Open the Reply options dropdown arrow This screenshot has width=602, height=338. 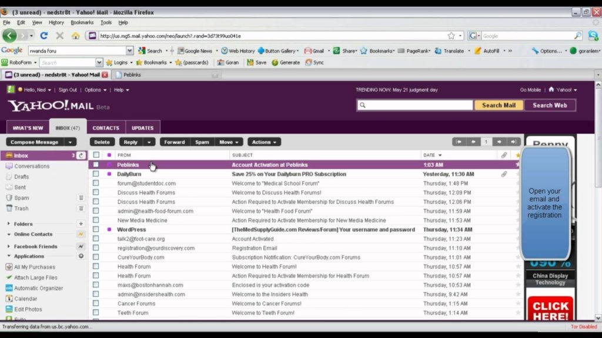coord(149,142)
